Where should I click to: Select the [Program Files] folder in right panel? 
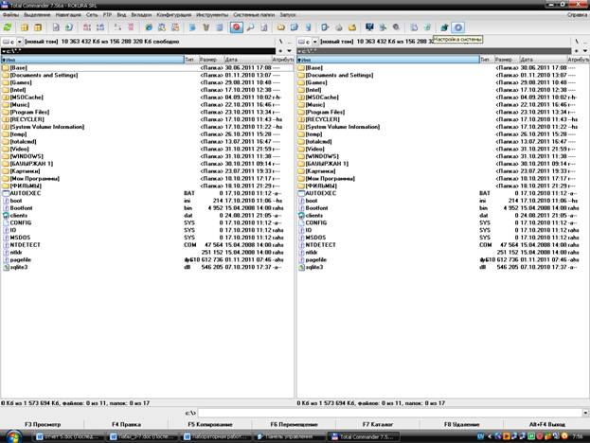[x=325, y=111]
